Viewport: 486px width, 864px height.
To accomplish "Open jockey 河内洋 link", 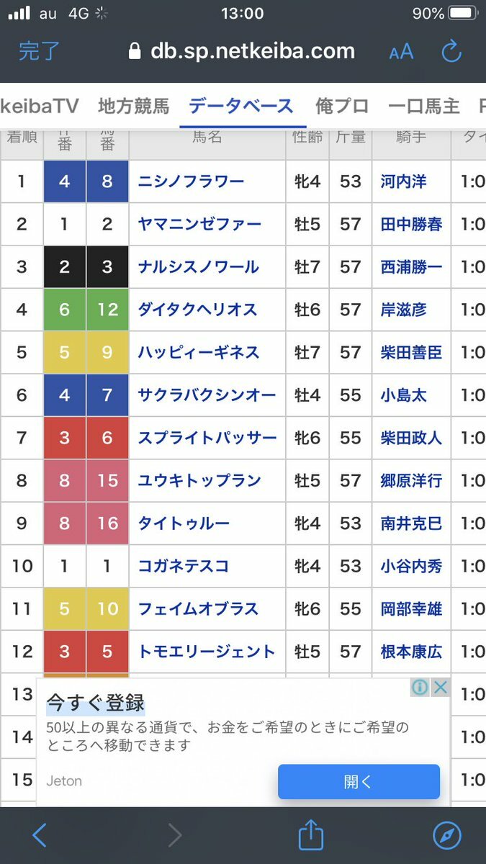I will coord(404,181).
